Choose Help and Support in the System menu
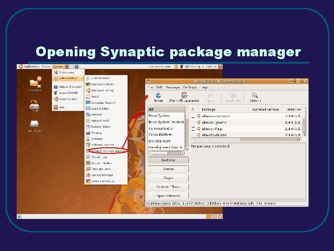The width and height of the screenshot is (334, 251). click(68, 87)
